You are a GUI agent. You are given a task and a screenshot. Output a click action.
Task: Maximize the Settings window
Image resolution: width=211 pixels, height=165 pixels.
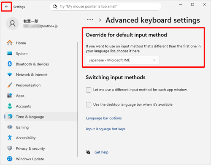coord(192,5)
